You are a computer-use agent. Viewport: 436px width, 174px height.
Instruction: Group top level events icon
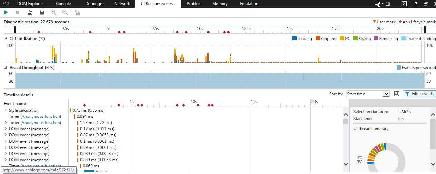[397, 94]
